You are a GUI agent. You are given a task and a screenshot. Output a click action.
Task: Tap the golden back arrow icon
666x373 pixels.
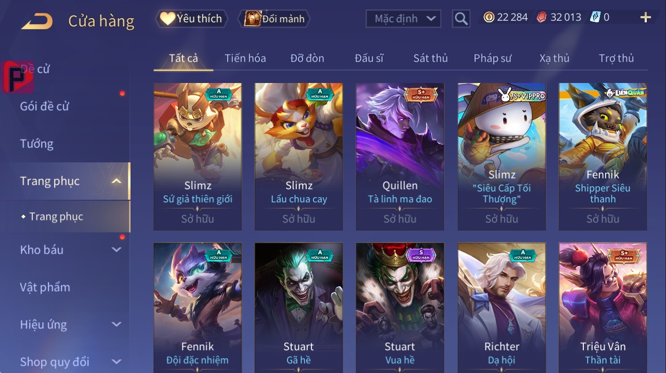(x=37, y=21)
